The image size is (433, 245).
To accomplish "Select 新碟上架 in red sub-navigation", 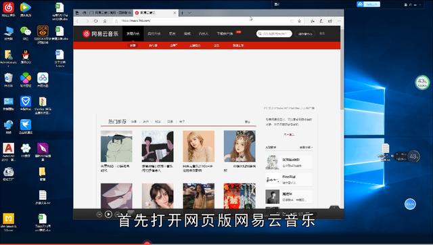I will pos(238,45).
